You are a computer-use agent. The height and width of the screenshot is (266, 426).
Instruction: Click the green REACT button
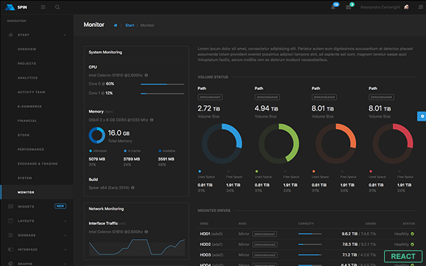click(403, 256)
